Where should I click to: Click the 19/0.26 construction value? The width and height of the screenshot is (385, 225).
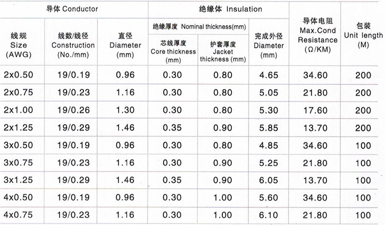(x=73, y=110)
